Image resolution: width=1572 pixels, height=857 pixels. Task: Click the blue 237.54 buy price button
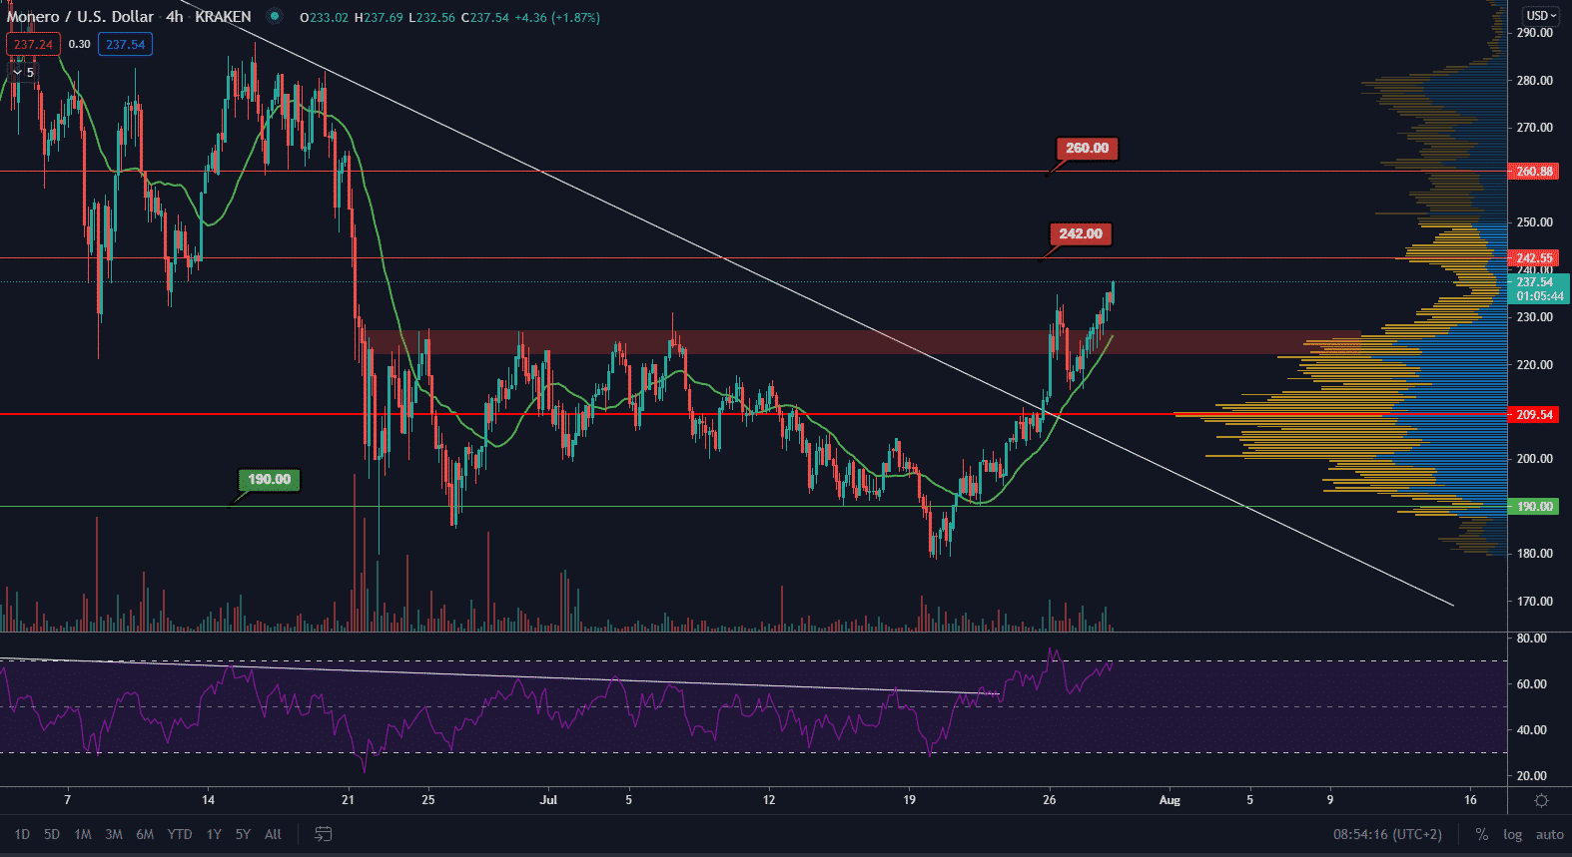tap(125, 45)
